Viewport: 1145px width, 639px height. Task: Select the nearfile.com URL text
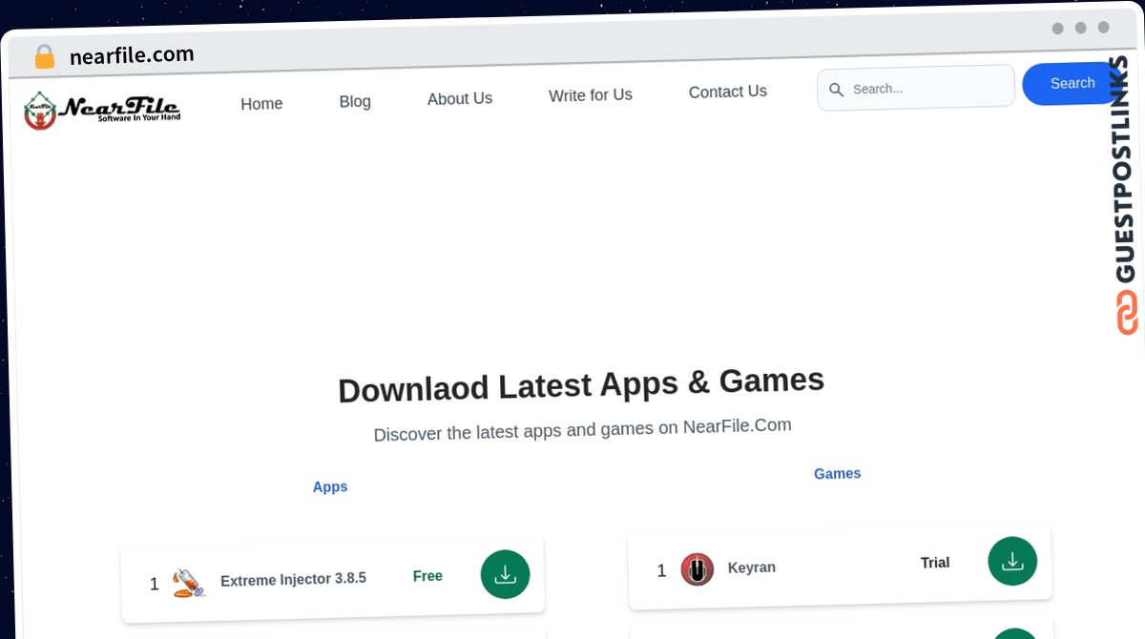coord(132,55)
